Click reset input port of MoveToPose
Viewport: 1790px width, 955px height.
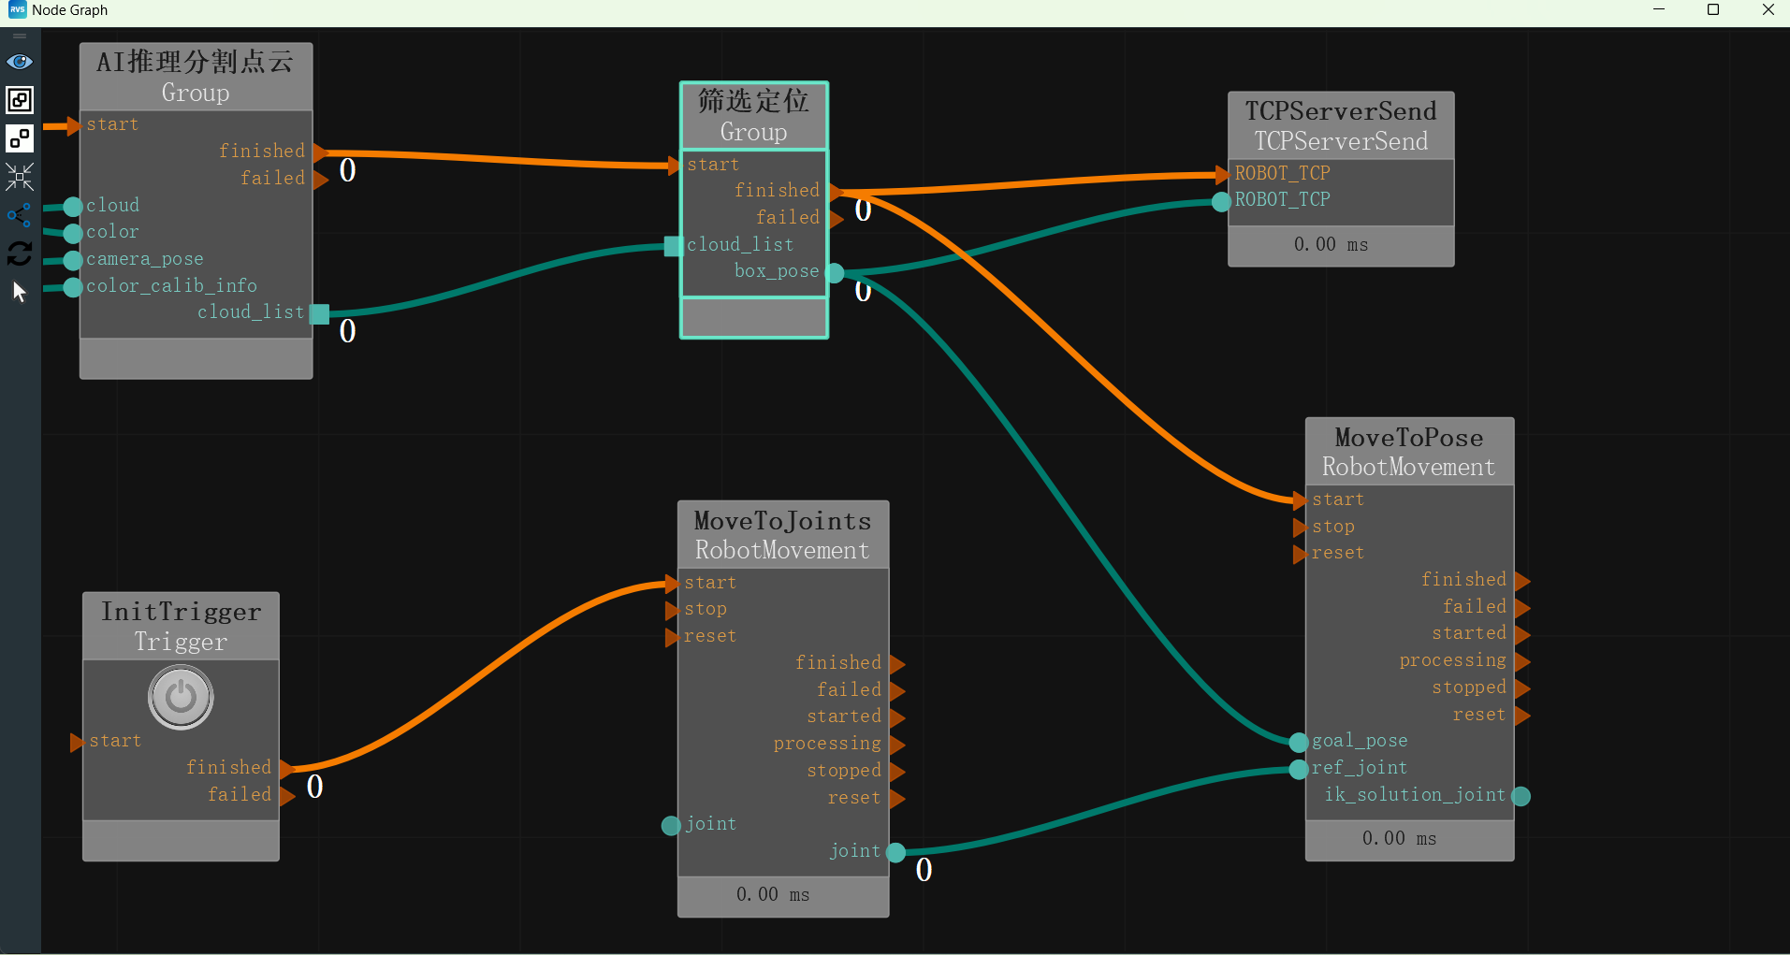pos(1299,555)
